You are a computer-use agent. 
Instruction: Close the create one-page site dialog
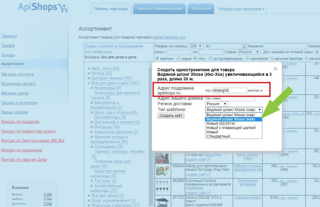pyautogui.click(x=275, y=69)
